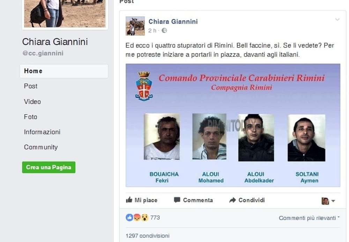View the 1297 condivisioni shares list
The height and width of the screenshot is (242, 349).
coord(147,236)
